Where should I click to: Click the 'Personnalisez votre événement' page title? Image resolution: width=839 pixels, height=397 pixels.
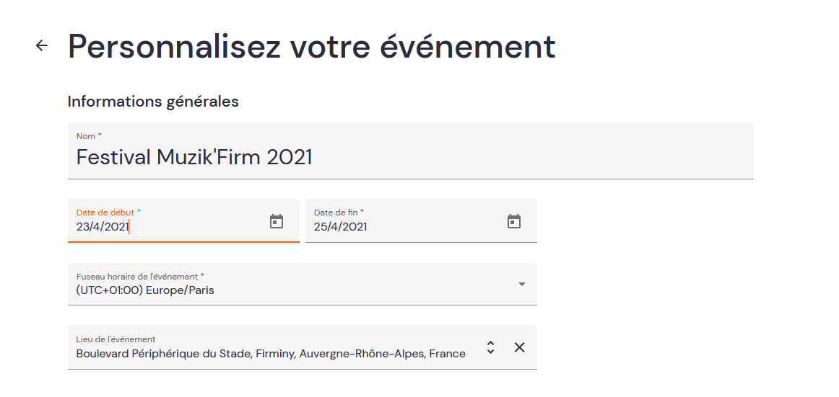point(312,46)
